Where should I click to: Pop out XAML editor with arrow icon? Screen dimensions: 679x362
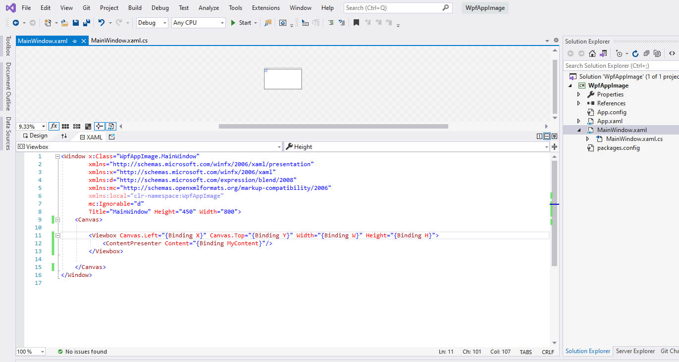tap(111, 136)
